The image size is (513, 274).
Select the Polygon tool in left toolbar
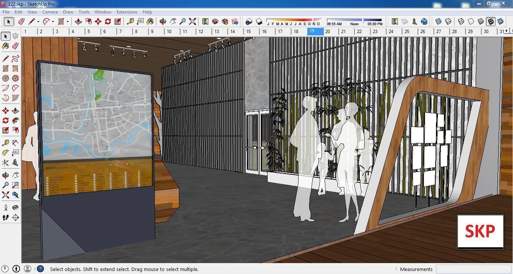click(x=15, y=78)
